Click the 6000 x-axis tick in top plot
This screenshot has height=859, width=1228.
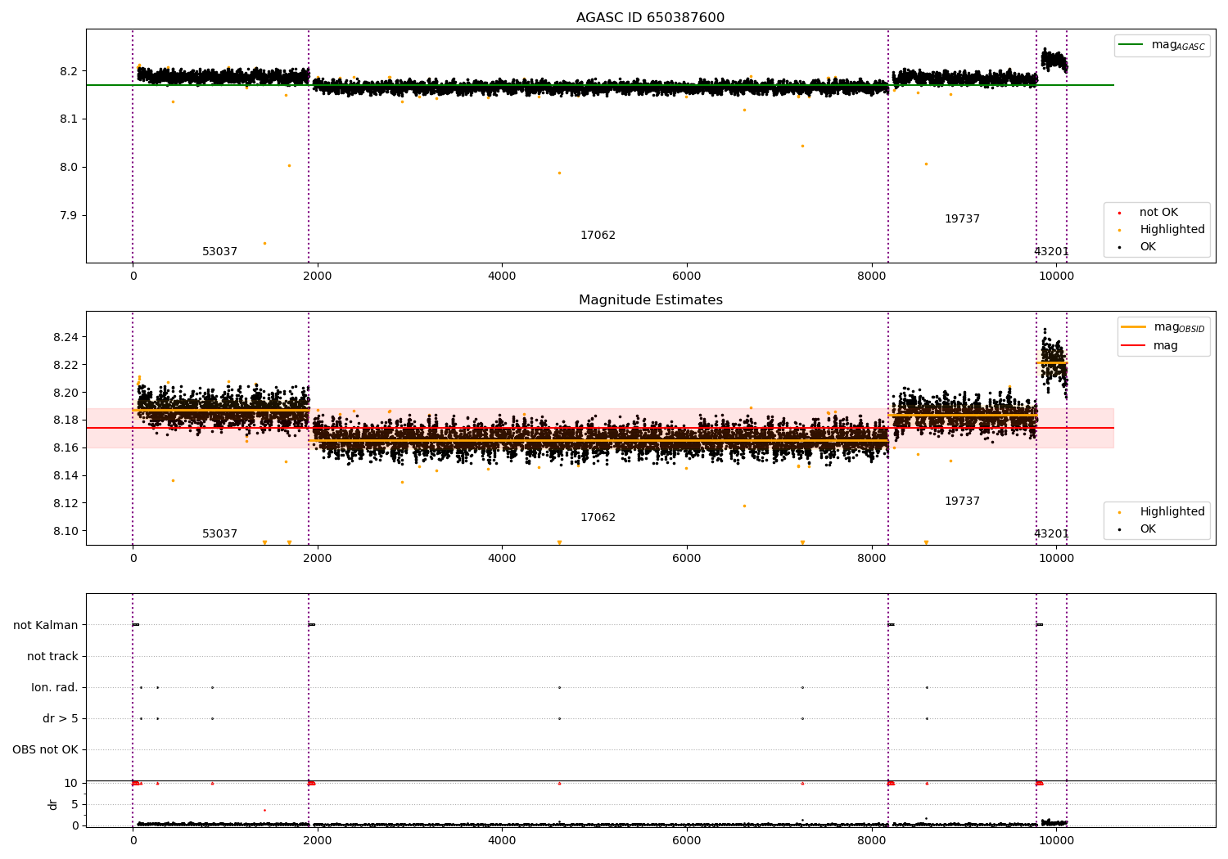pyautogui.click(x=687, y=276)
